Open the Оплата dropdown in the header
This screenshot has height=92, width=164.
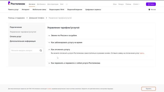click(x=136, y=4)
